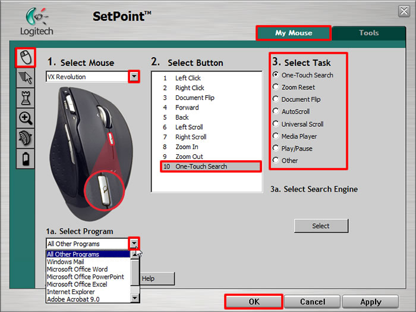Choose Microsoft Office Word in program list
Screen dimensions: 416x312
point(89,269)
